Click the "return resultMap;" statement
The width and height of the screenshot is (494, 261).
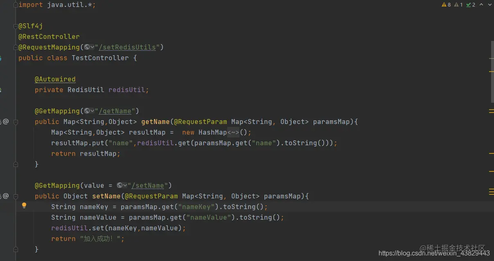86,154
